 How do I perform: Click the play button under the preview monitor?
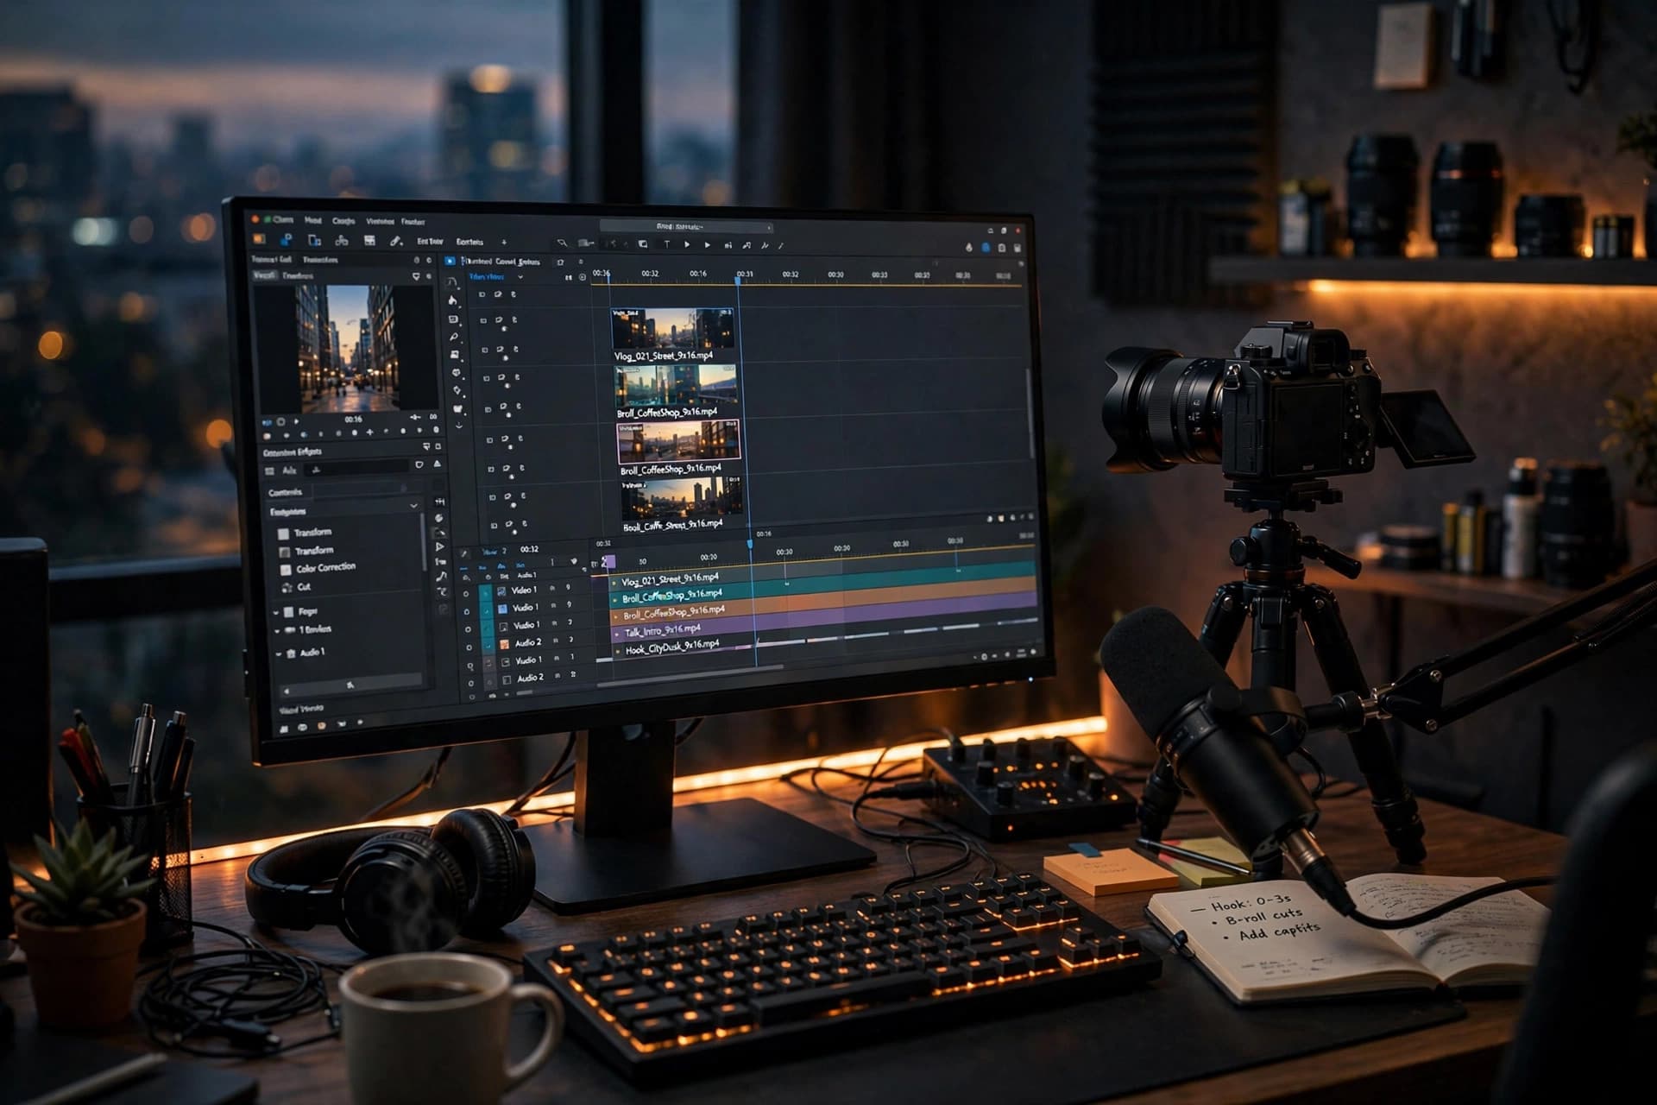pos(296,421)
